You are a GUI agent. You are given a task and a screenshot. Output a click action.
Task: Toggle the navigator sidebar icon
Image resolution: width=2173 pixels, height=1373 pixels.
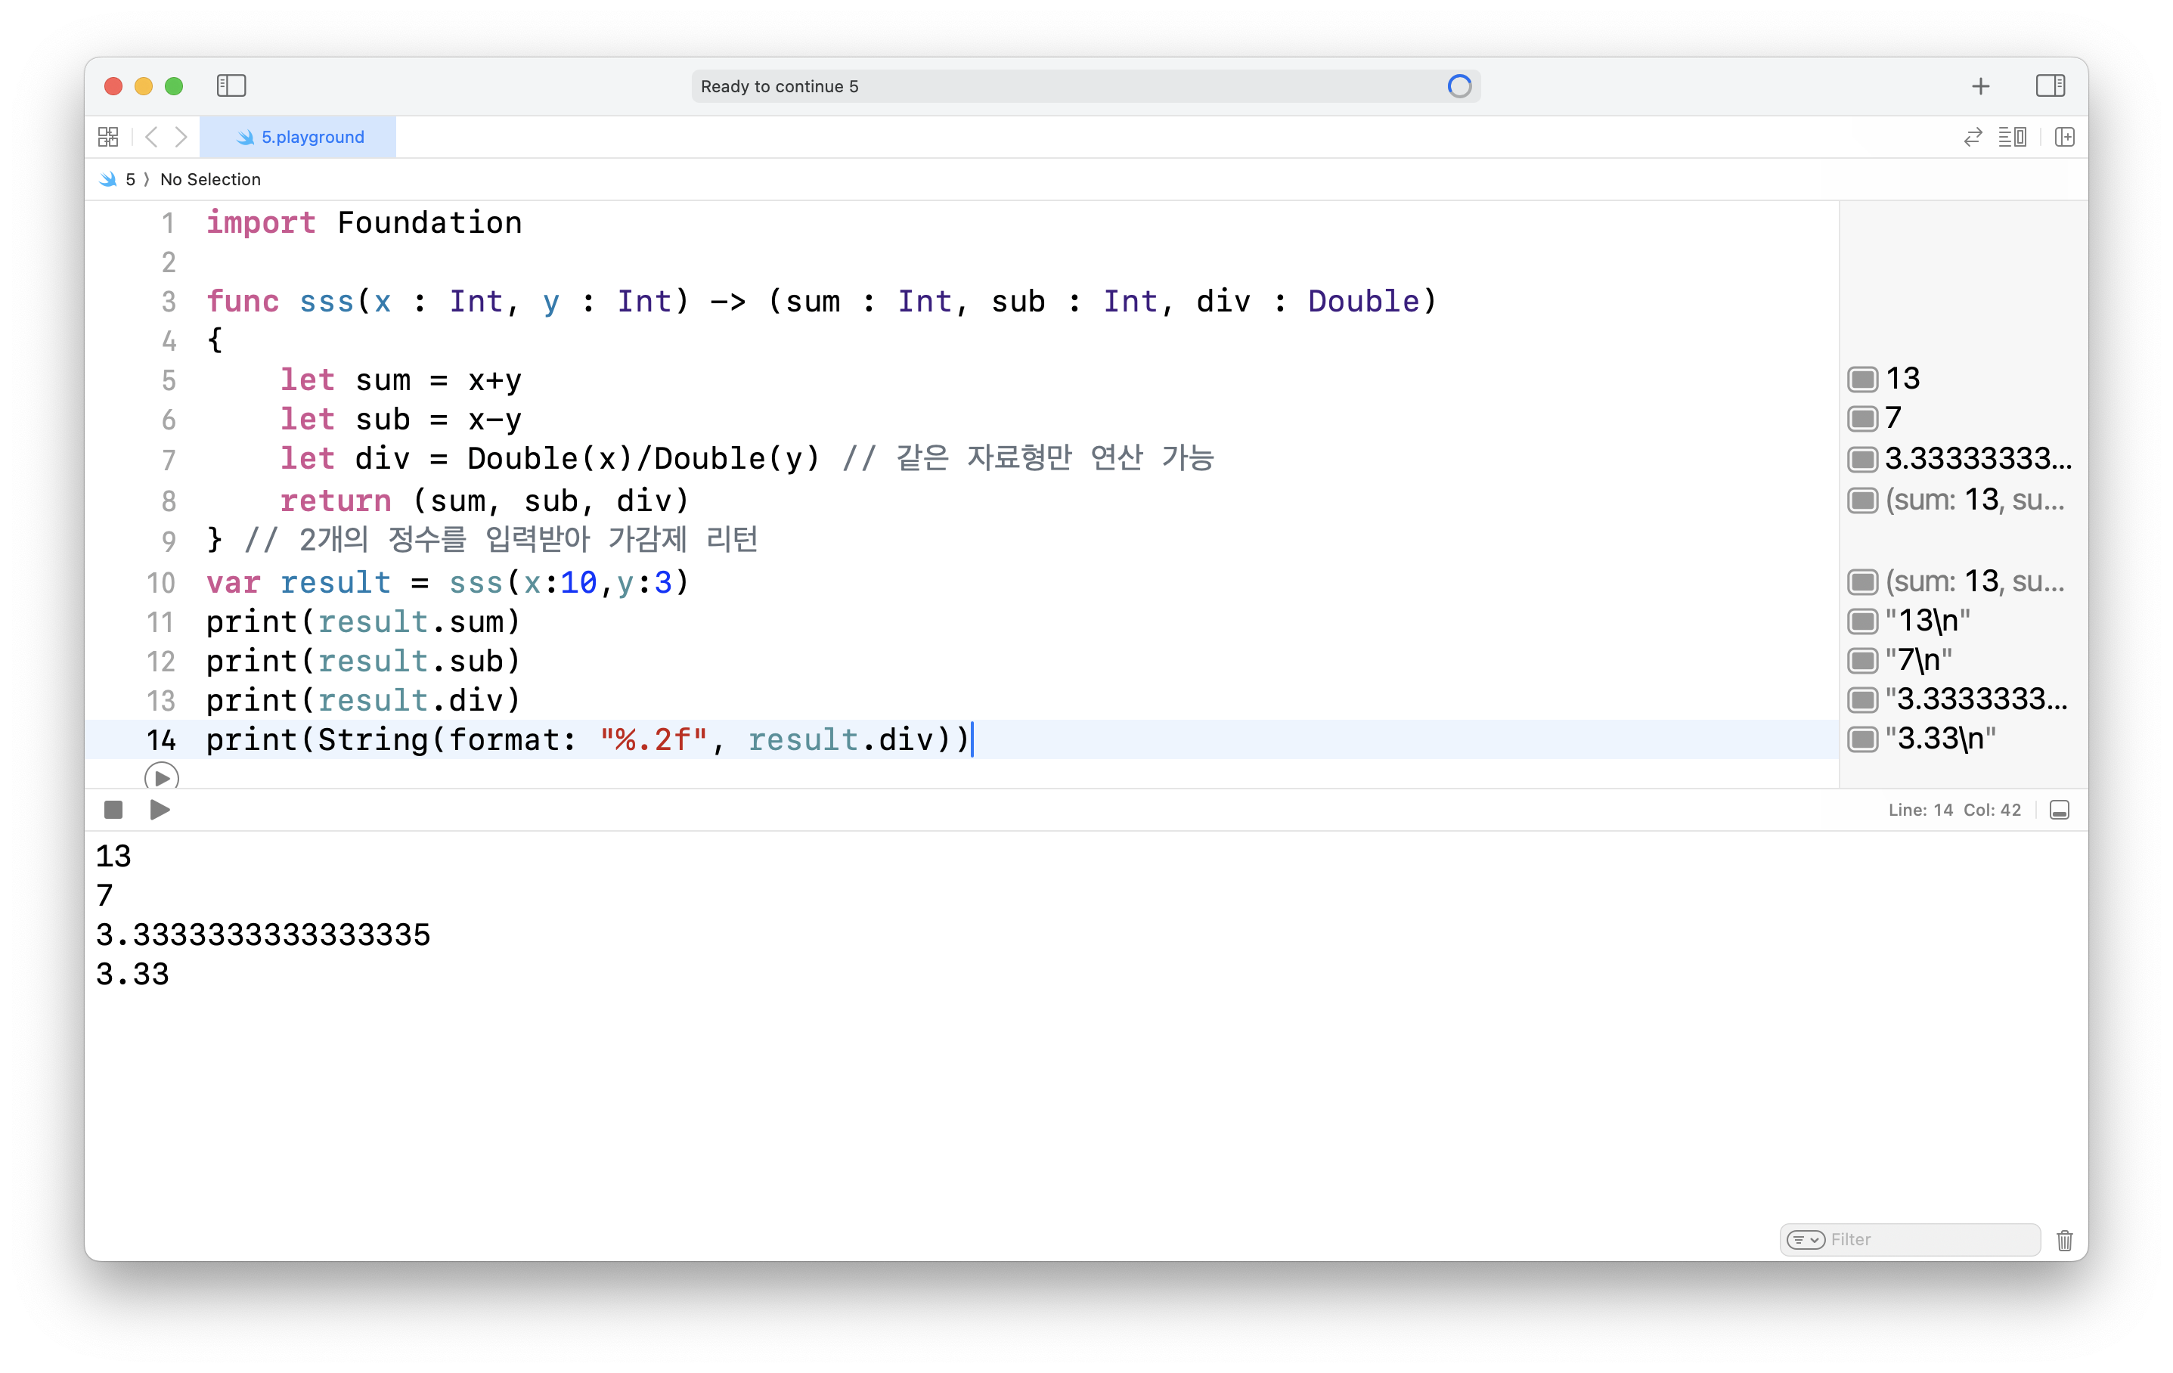click(231, 85)
